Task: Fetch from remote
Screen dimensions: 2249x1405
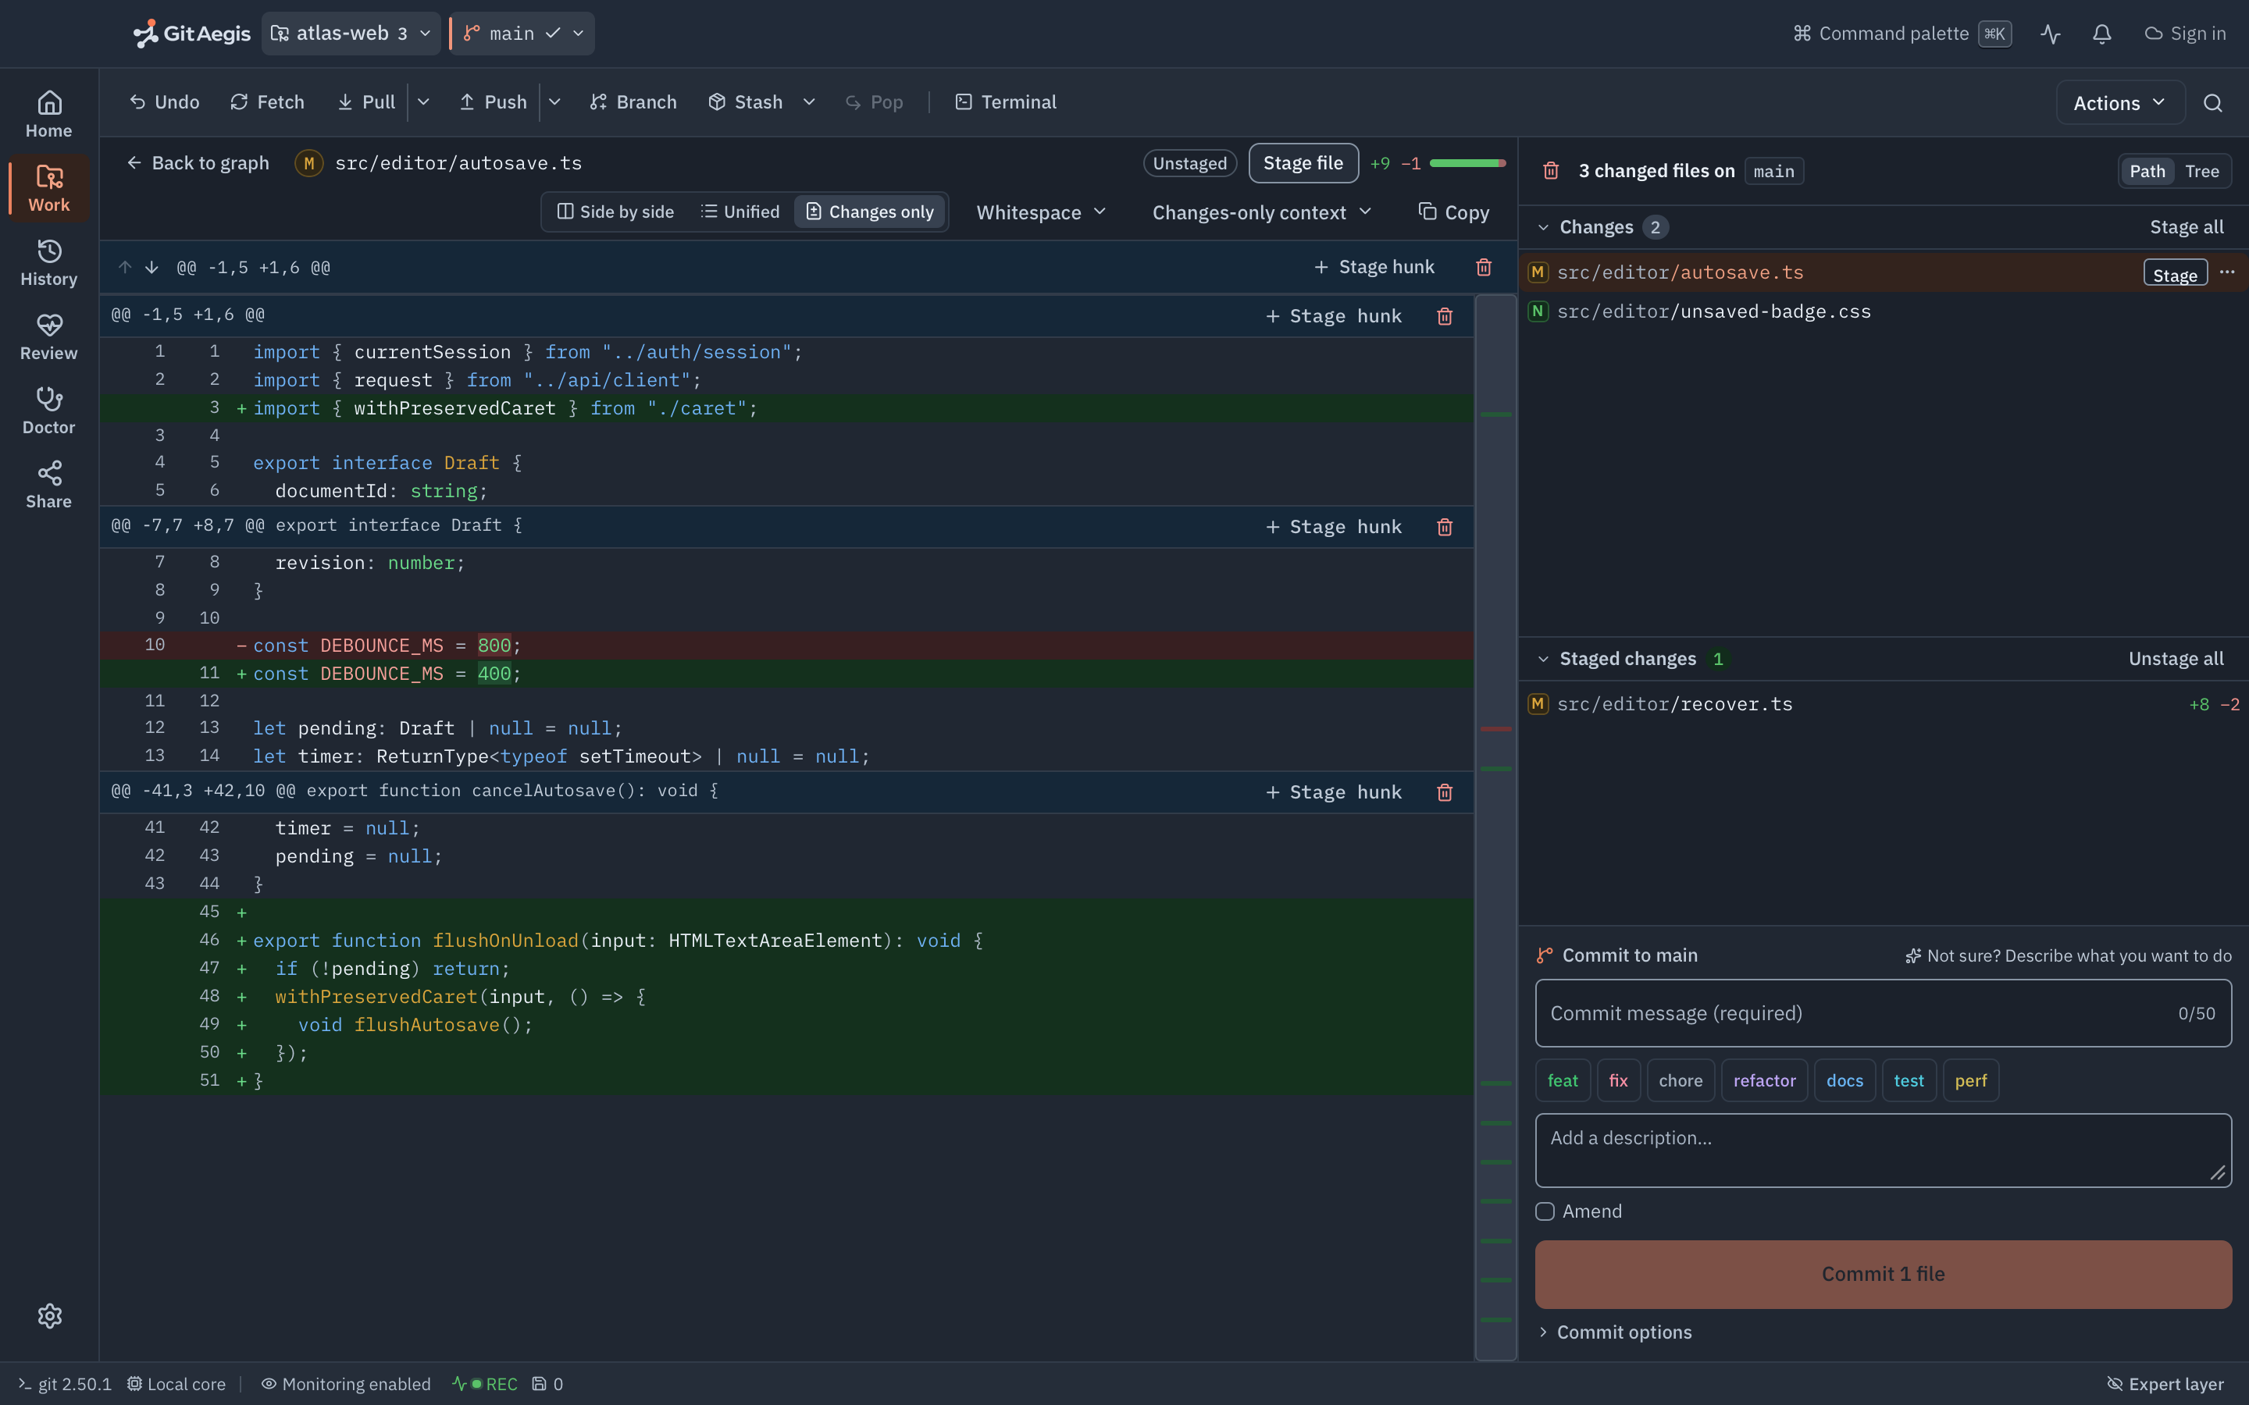Action: click(267, 102)
